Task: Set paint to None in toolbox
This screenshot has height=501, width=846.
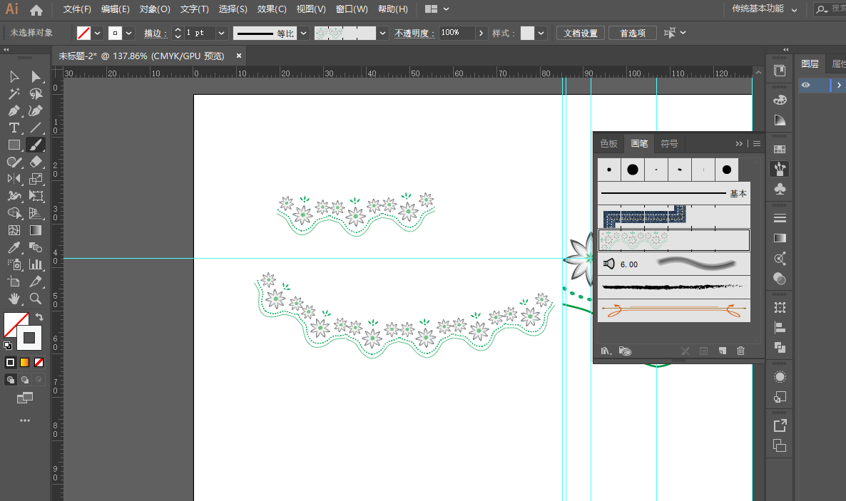Action: click(x=39, y=362)
